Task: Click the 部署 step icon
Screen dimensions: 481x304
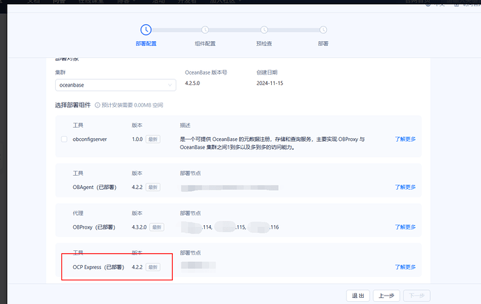Action: pyautogui.click(x=323, y=30)
